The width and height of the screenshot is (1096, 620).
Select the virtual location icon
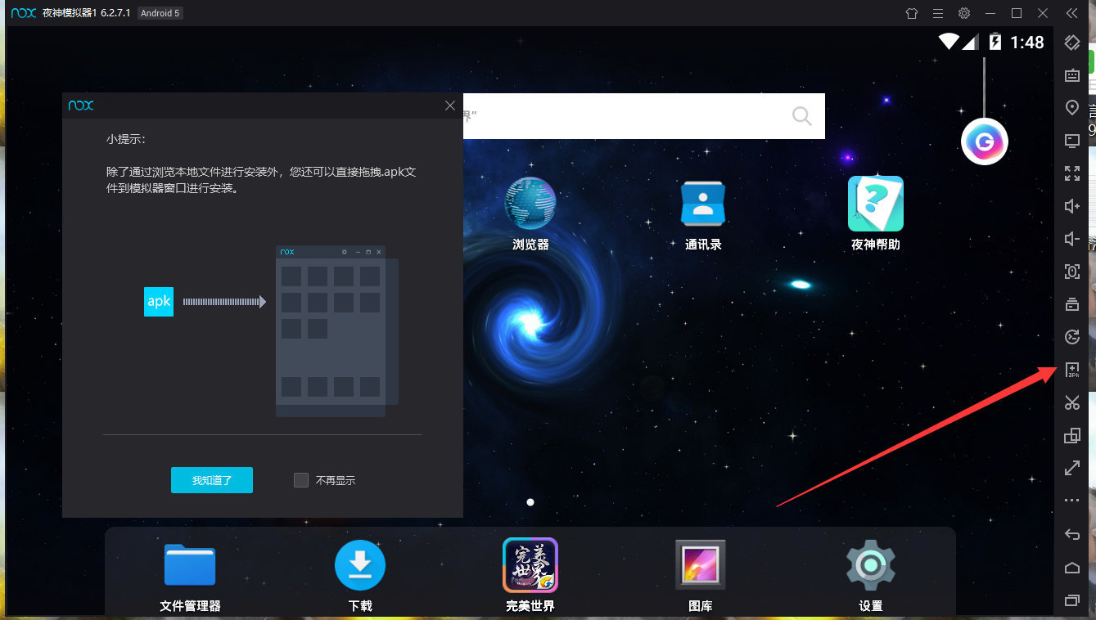1071,107
